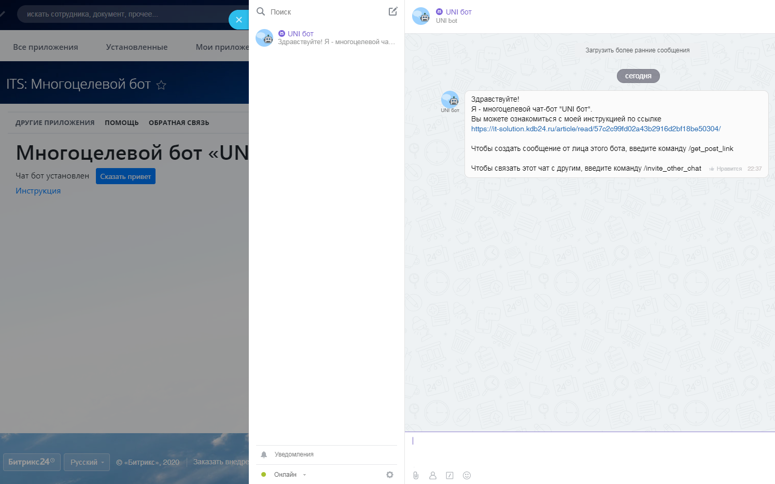Click the Сказать привет button
This screenshot has height=484, width=775.
125,176
